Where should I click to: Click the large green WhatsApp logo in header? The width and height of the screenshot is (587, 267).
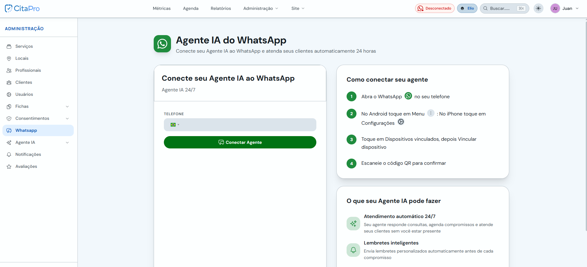pyautogui.click(x=162, y=44)
